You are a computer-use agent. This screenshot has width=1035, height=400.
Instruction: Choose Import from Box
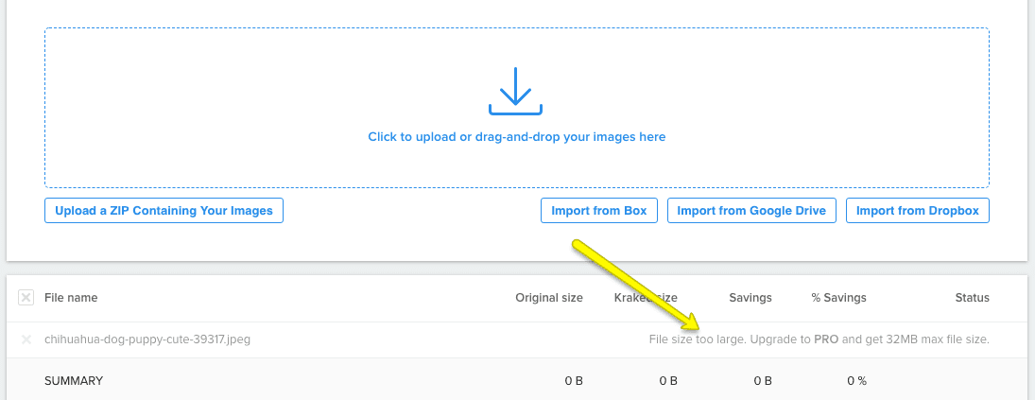pos(598,211)
